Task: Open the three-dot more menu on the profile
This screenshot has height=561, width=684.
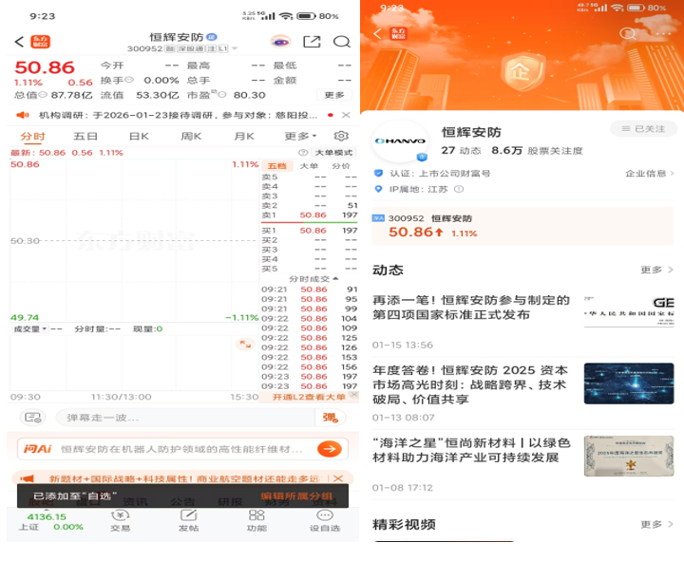Action: click(x=663, y=33)
